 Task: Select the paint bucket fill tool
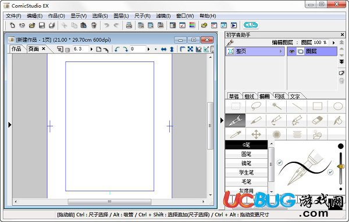(x=337, y=121)
